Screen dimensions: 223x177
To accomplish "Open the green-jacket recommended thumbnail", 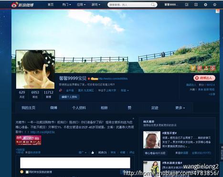I will [152, 169].
